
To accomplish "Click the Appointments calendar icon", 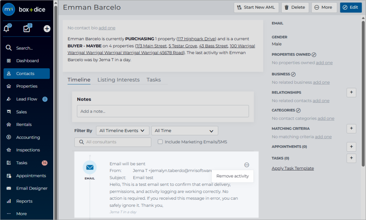I will click(x=9, y=176).
